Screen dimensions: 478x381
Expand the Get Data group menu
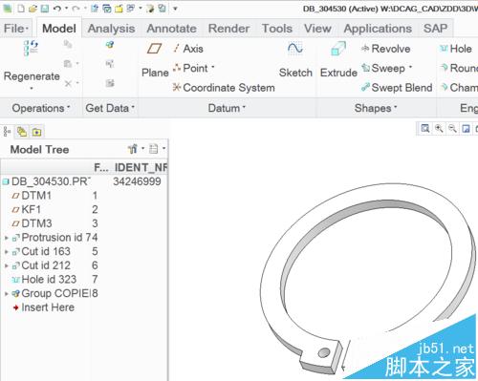[110, 108]
